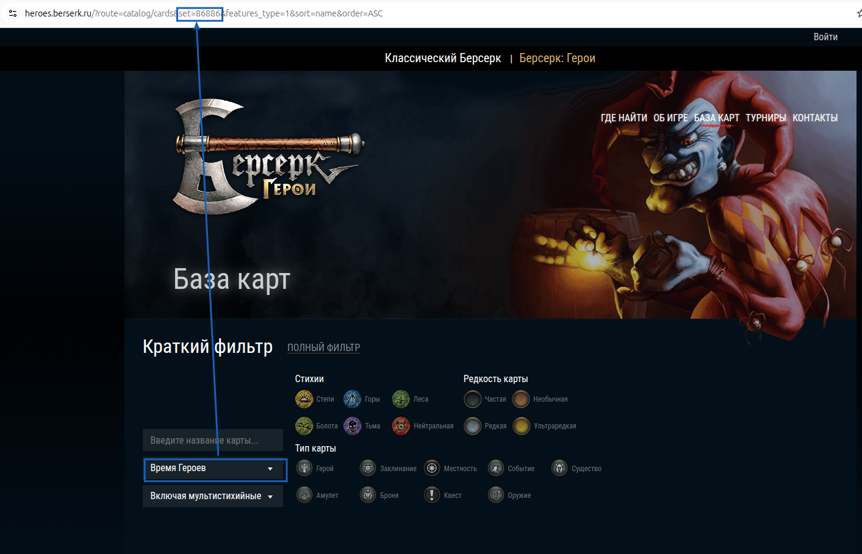This screenshot has height=554, width=862.
Task: Filter by Ультраредкая rarity icon
Action: (x=522, y=426)
